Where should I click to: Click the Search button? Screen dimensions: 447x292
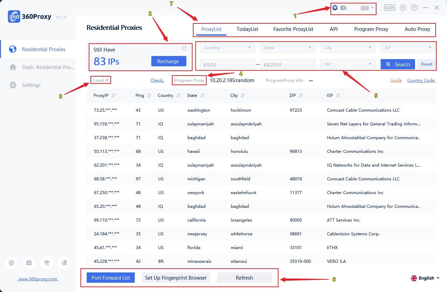click(398, 64)
